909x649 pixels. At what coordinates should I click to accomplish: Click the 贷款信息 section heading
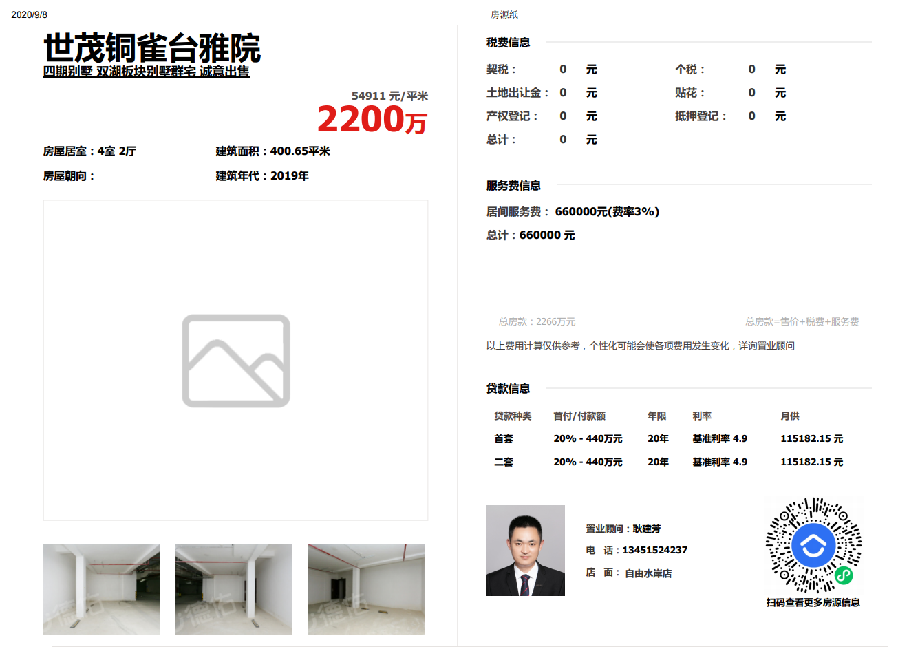(508, 389)
